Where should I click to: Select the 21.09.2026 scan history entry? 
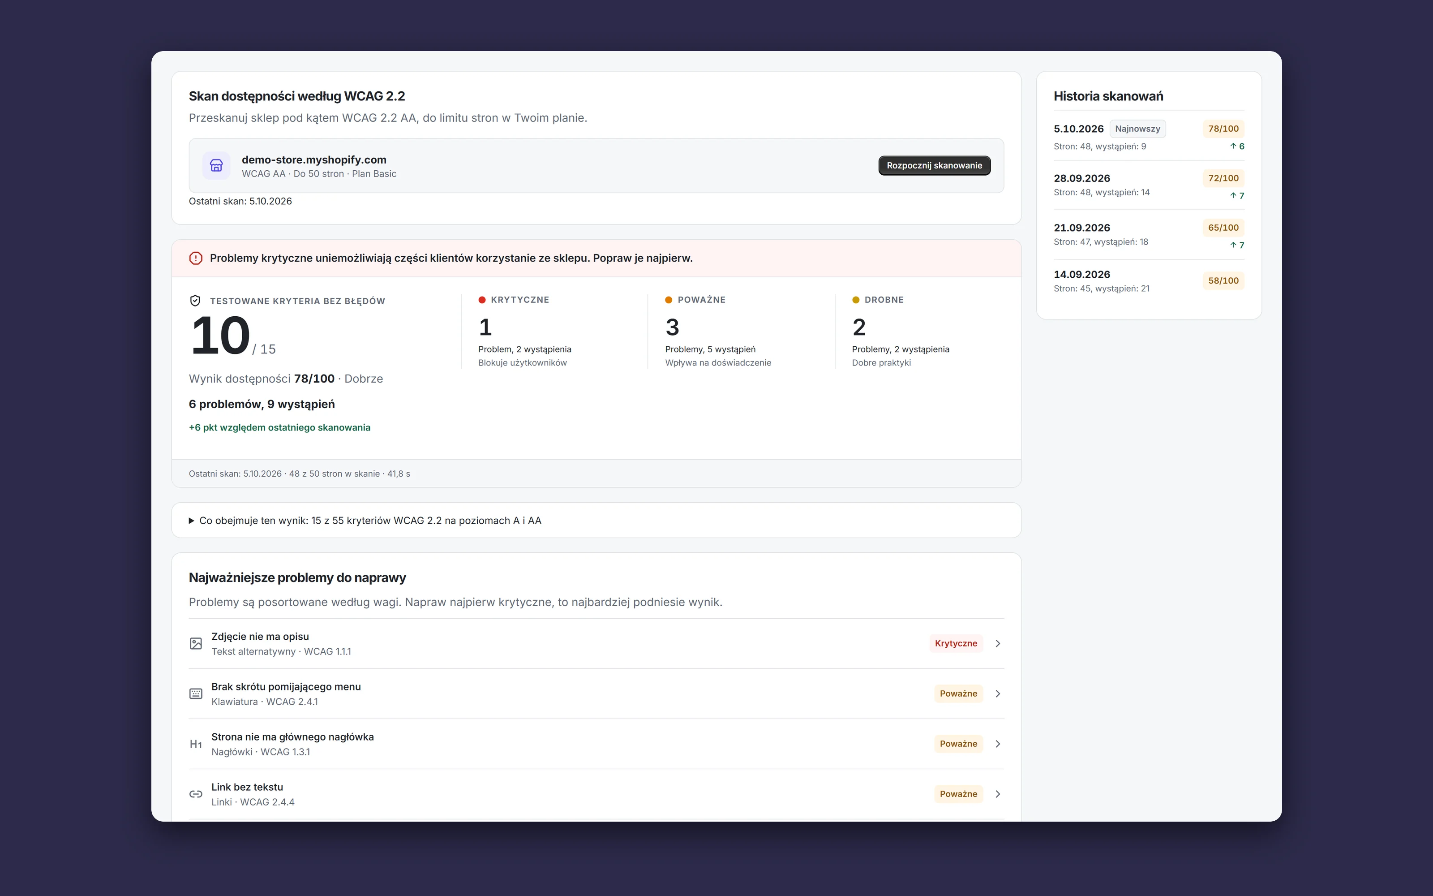(1149, 235)
